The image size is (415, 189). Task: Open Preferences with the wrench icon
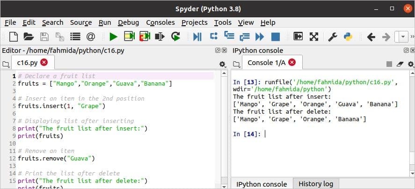click(x=333, y=36)
